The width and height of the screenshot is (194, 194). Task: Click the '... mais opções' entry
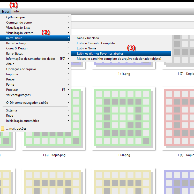(35, 129)
